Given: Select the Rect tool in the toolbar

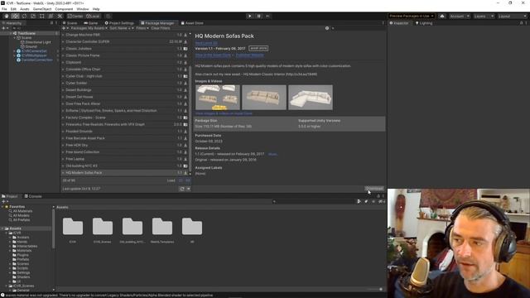Looking at the screenshot, I should [x=41, y=16].
